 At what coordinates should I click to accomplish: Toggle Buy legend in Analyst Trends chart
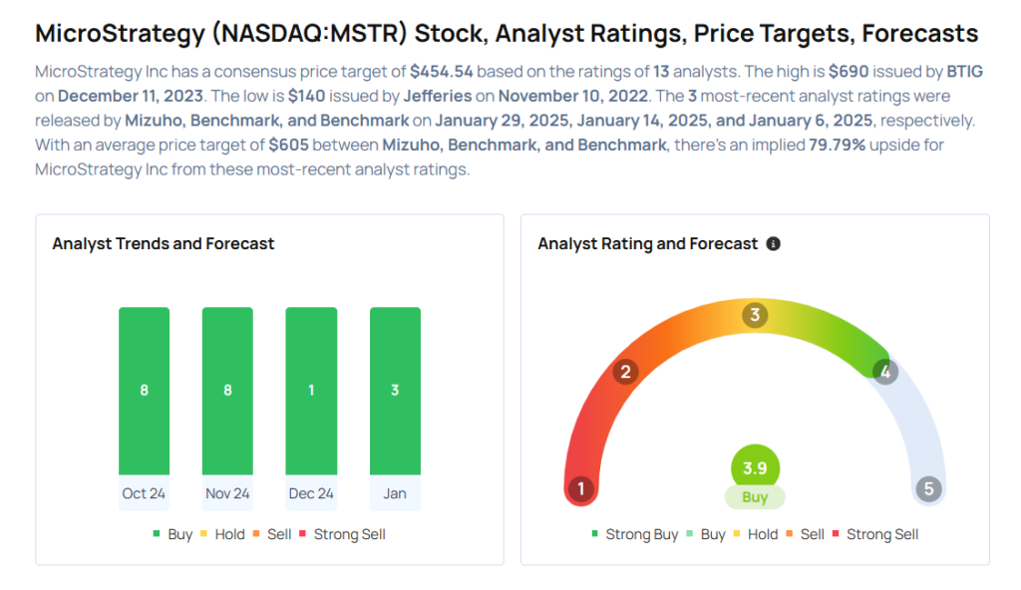(171, 534)
